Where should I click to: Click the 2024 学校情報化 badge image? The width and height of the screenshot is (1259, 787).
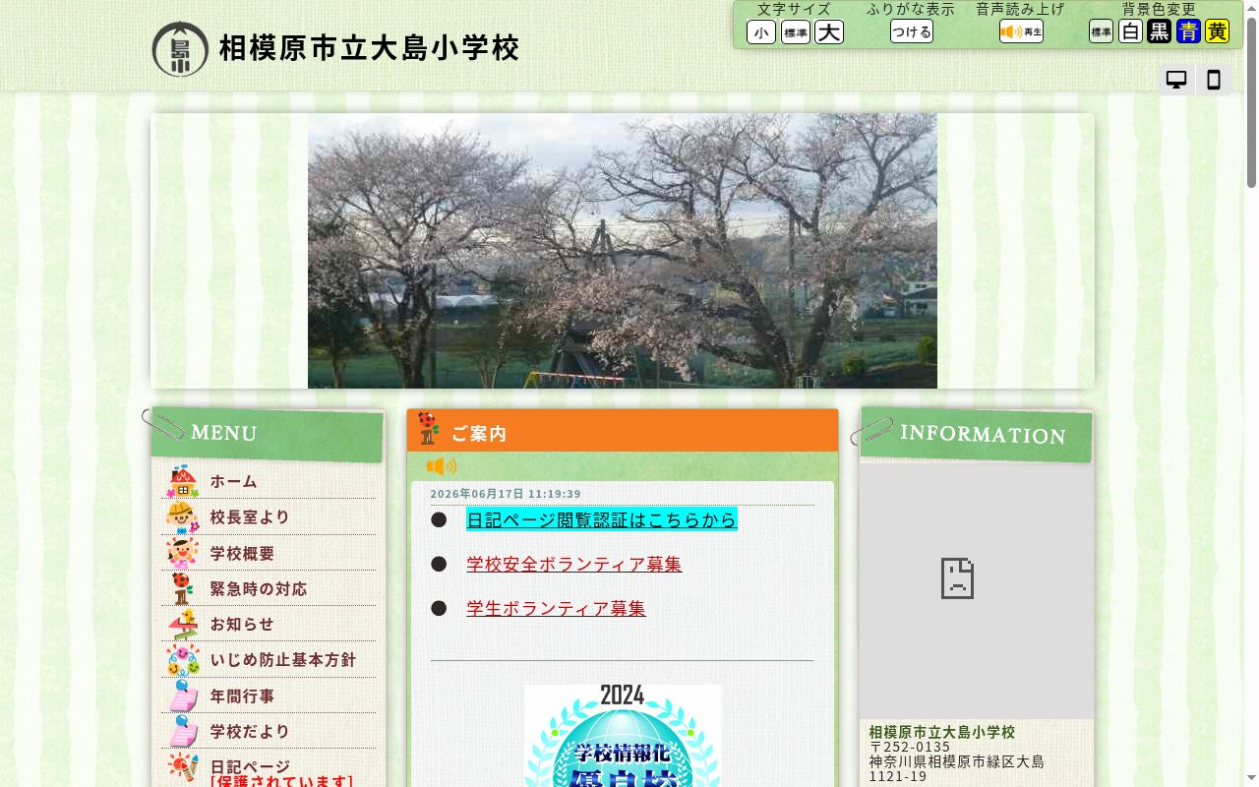(x=623, y=736)
